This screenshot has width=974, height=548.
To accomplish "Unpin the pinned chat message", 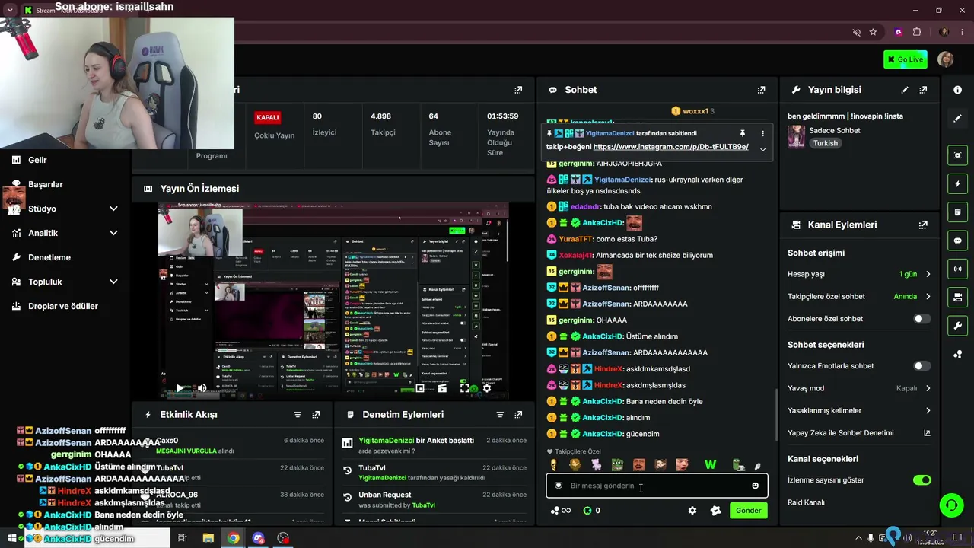I will (742, 133).
